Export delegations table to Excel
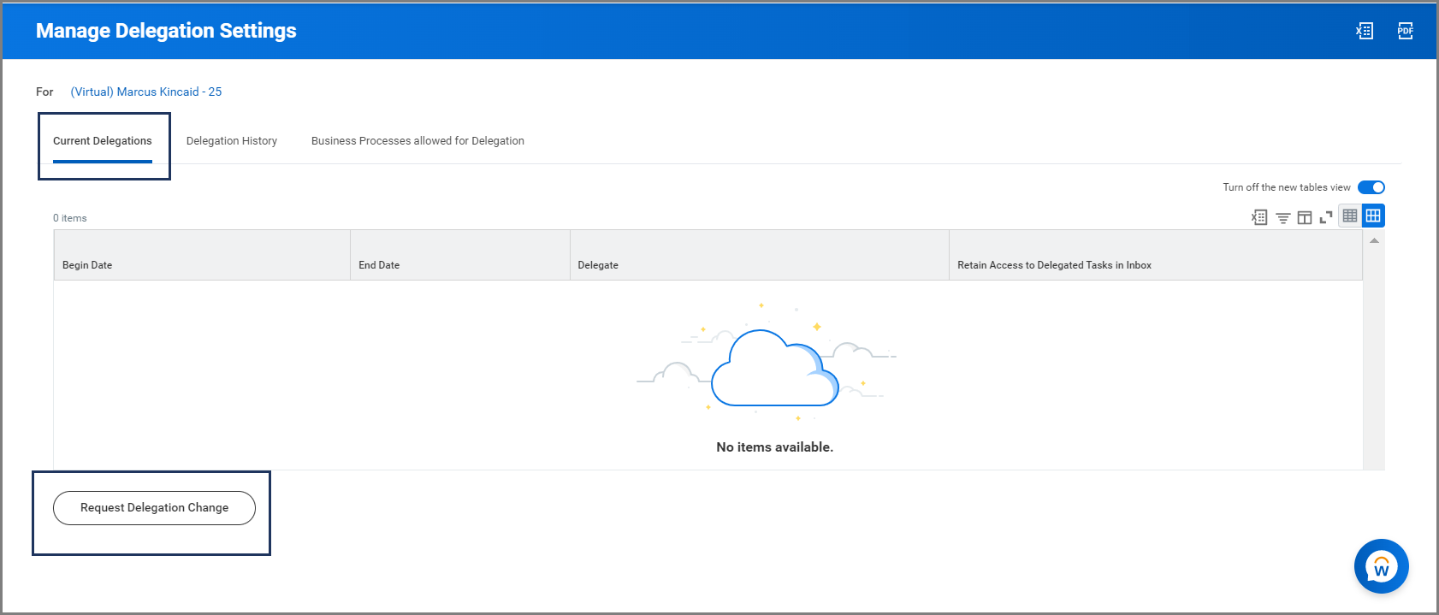The height and width of the screenshot is (615, 1439). click(x=1259, y=217)
